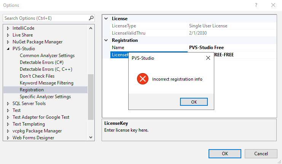Viewport: 282px width, 164px height.
Task: Expand SQL Server Tools node
Action: tap(8, 103)
